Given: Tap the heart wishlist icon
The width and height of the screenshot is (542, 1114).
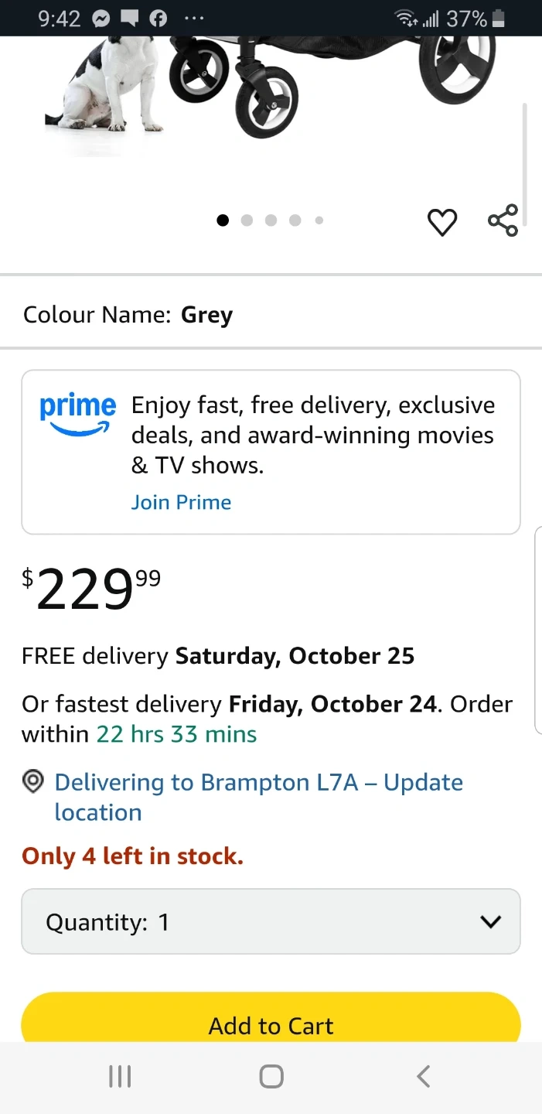Looking at the screenshot, I should click(442, 222).
